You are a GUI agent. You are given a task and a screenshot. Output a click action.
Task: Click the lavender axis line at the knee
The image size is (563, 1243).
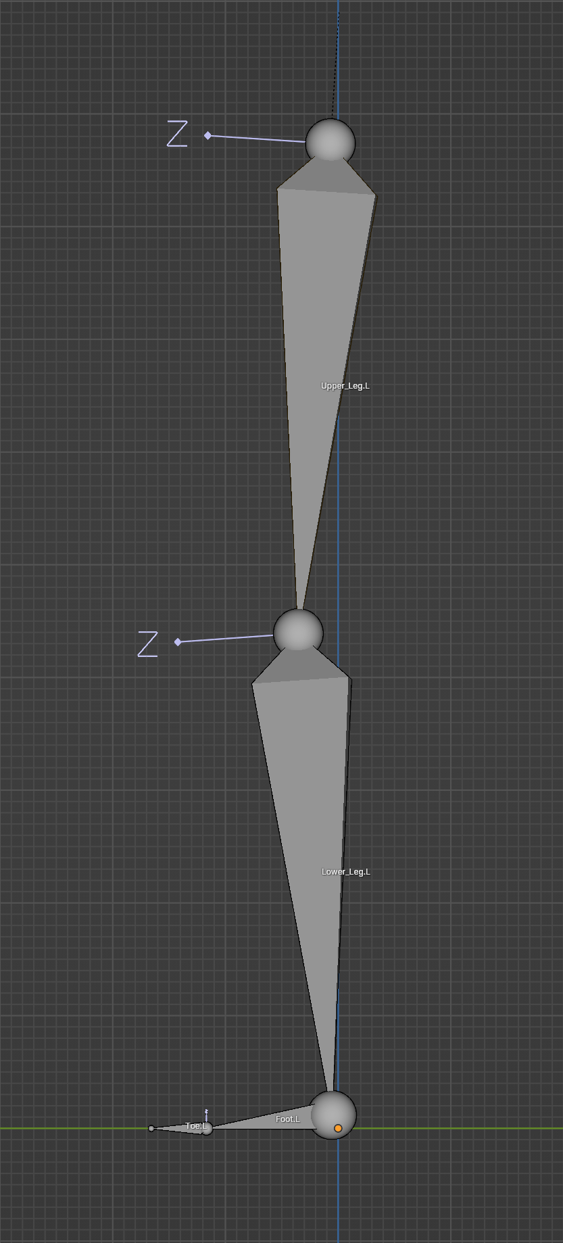[x=226, y=638]
